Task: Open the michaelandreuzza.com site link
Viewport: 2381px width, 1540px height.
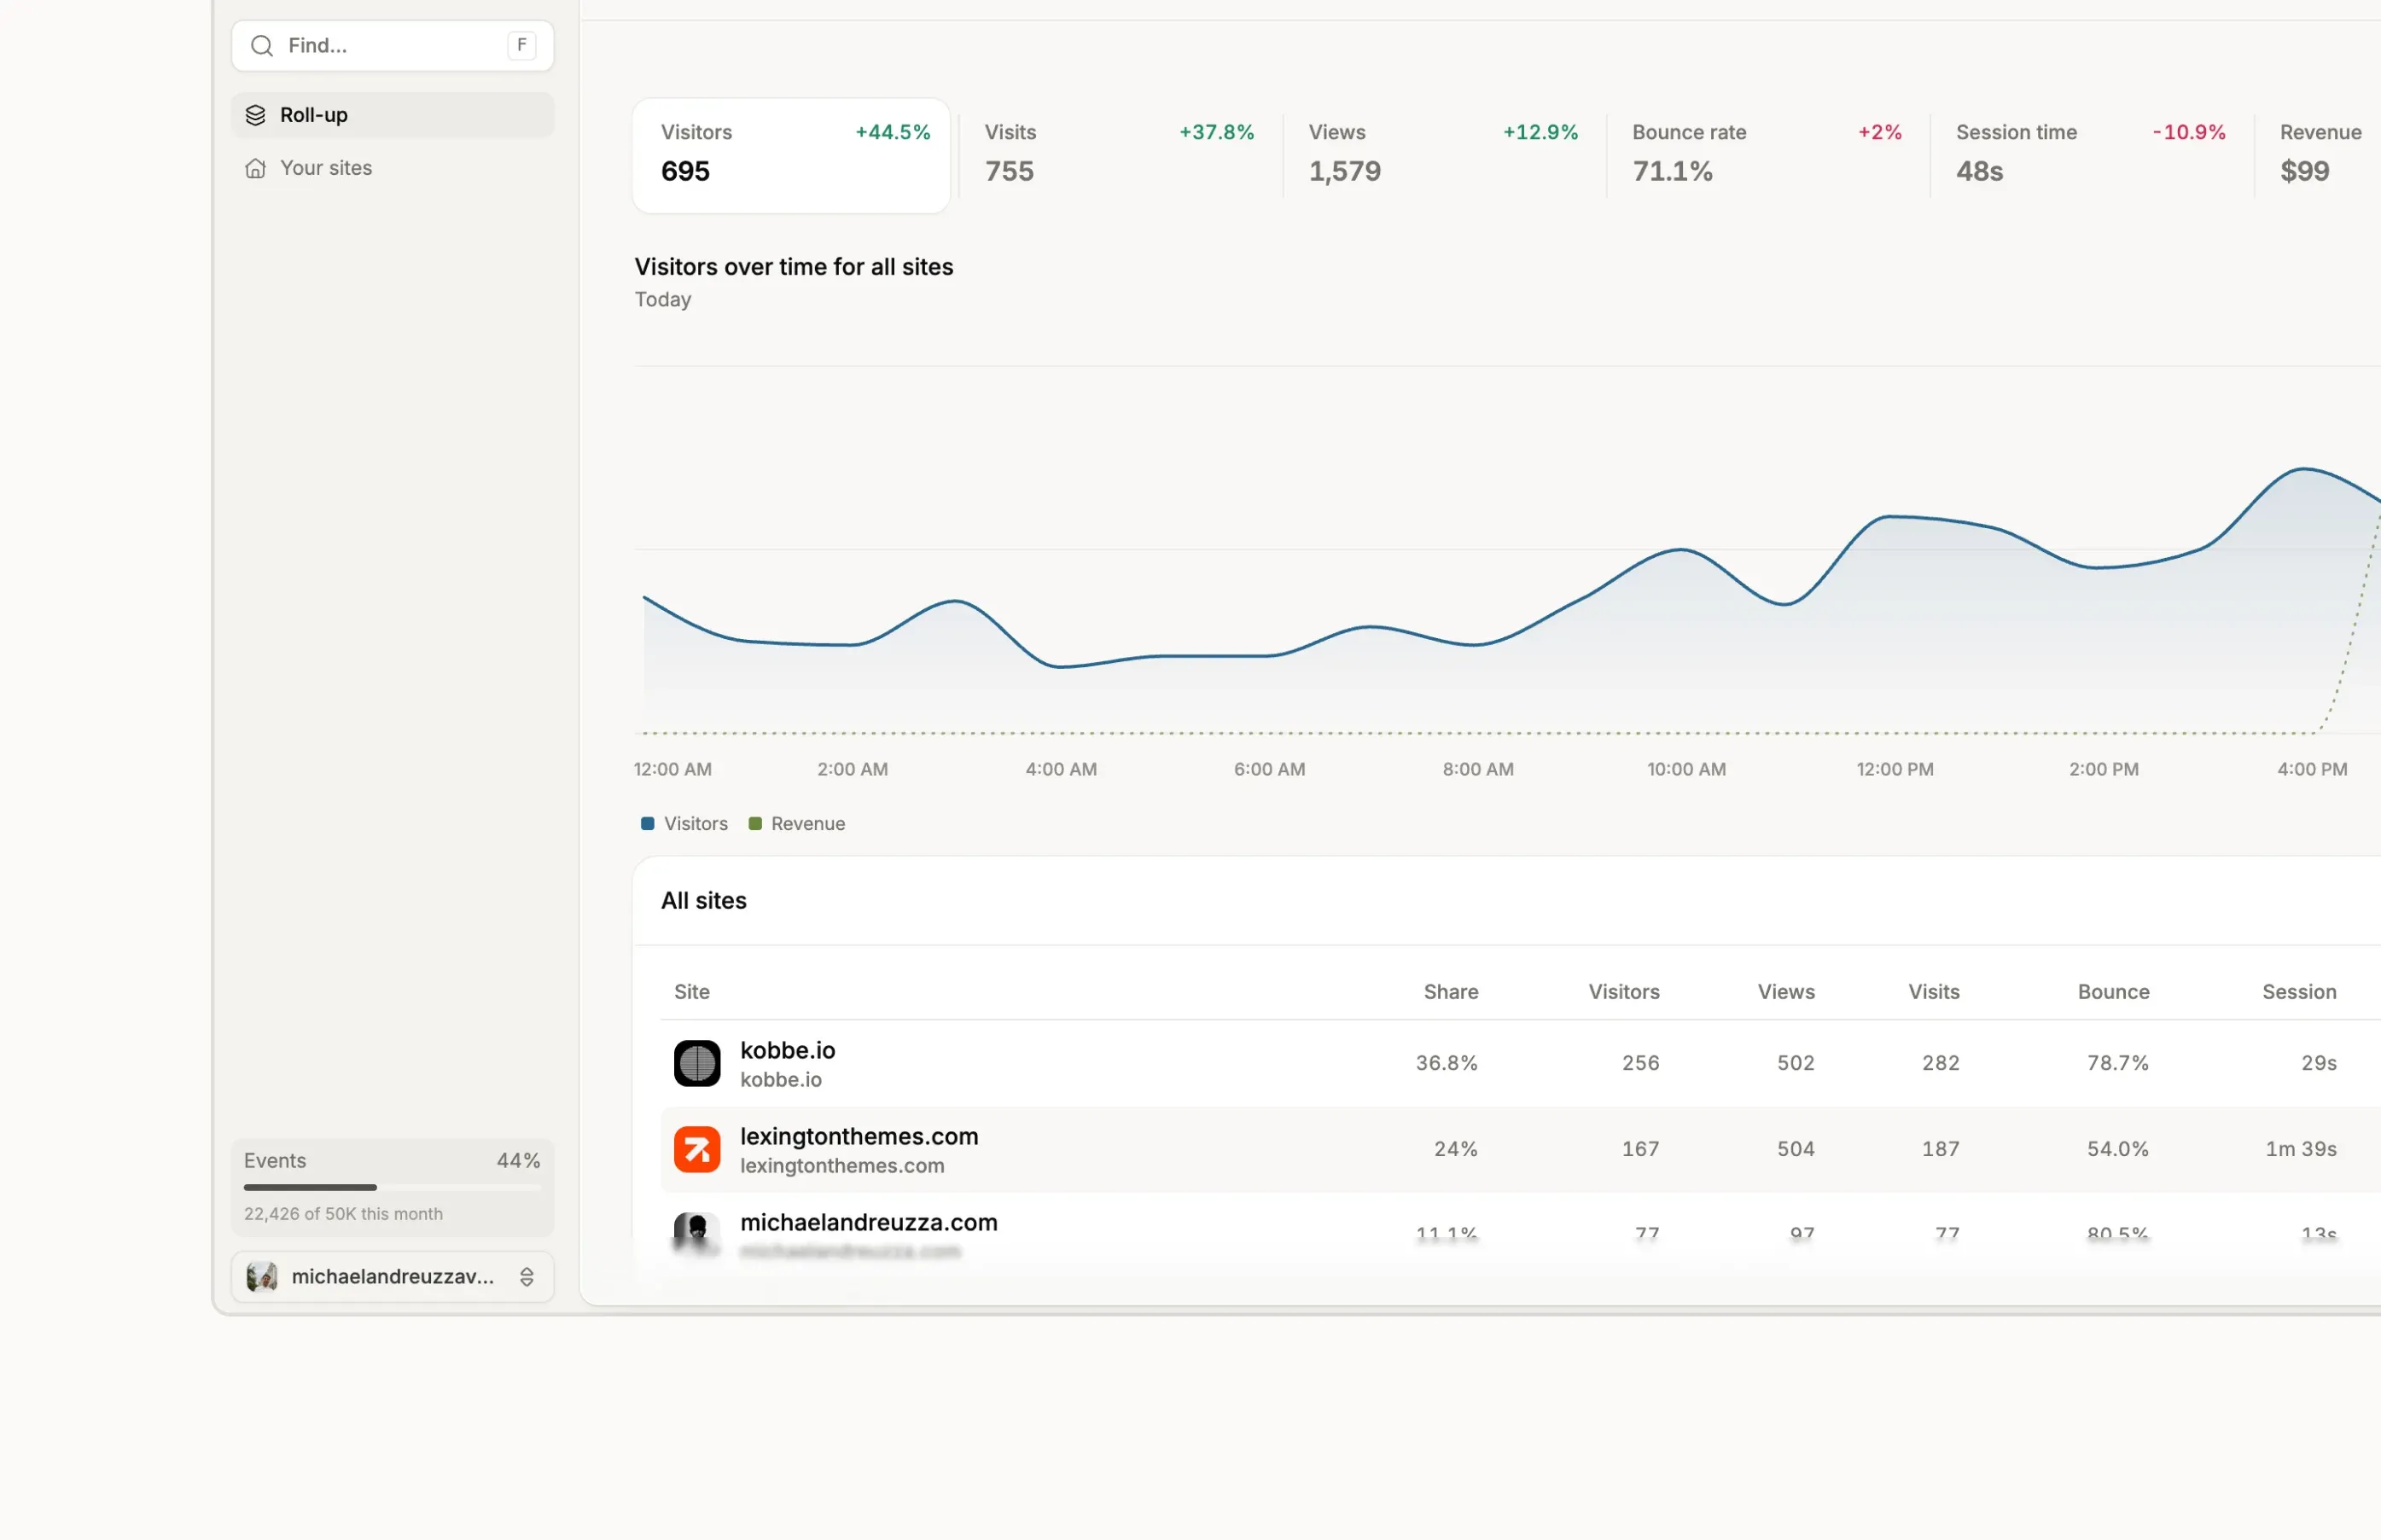Action: 869,1223
